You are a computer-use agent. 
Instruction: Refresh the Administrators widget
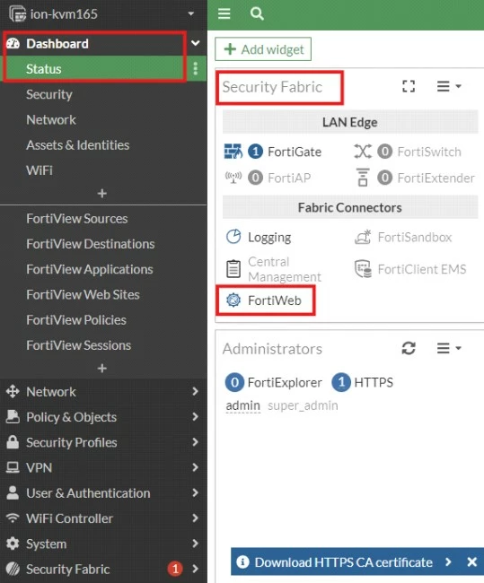click(x=409, y=348)
